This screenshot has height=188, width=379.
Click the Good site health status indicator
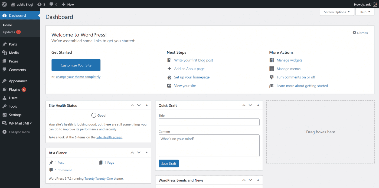[99, 115]
